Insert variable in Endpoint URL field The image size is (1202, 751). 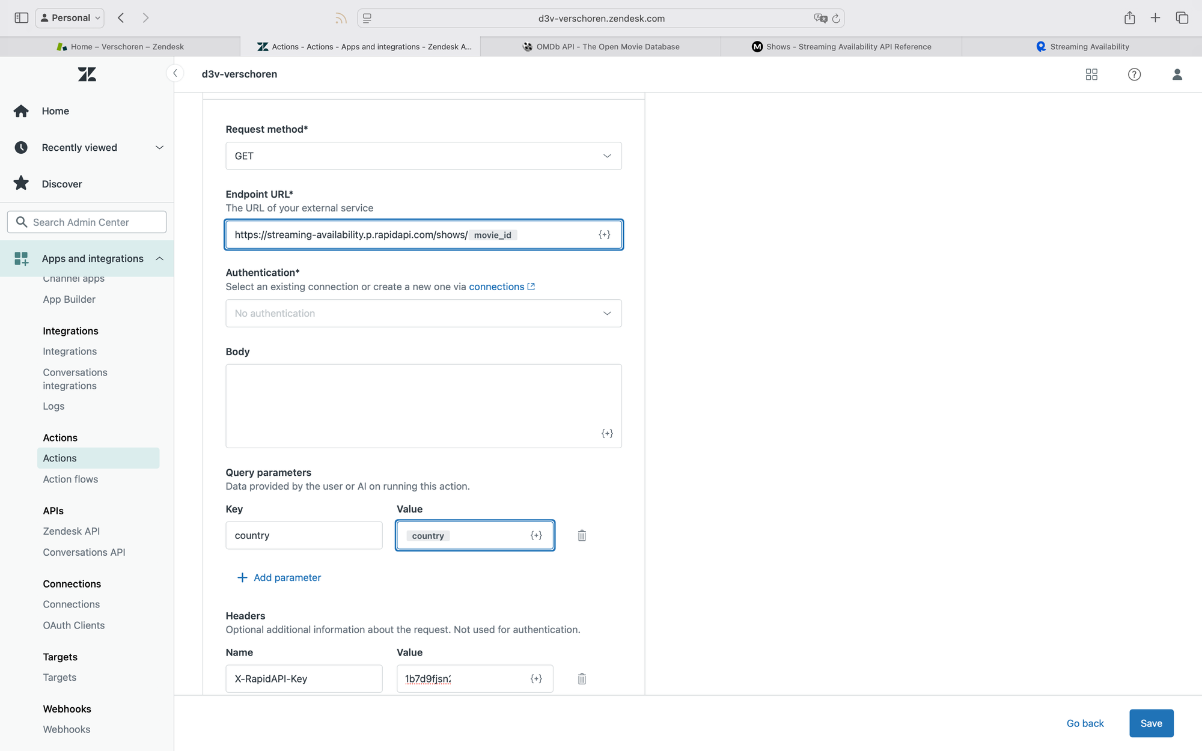(605, 235)
